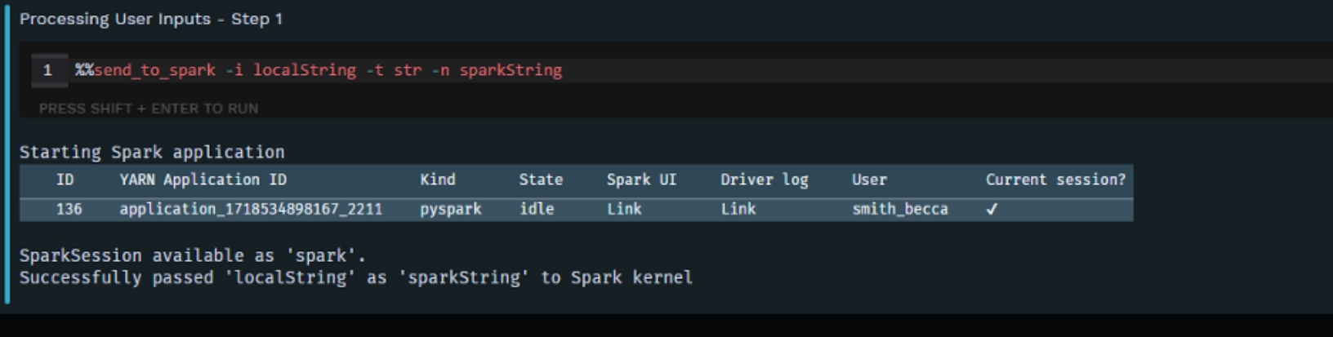The height and width of the screenshot is (337, 1333).
Task: Click the Driver log column header
Action: [764, 180]
